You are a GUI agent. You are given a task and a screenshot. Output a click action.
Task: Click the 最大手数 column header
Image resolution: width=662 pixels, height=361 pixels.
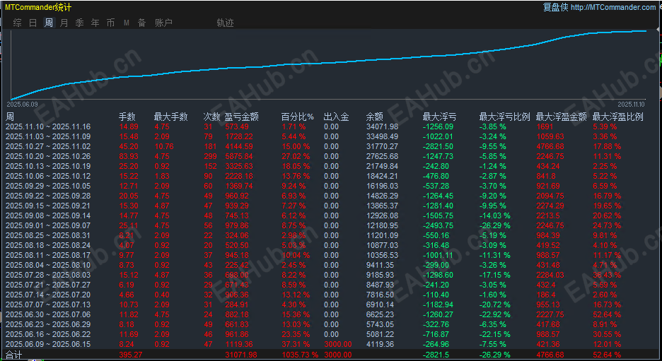(171, 117)
